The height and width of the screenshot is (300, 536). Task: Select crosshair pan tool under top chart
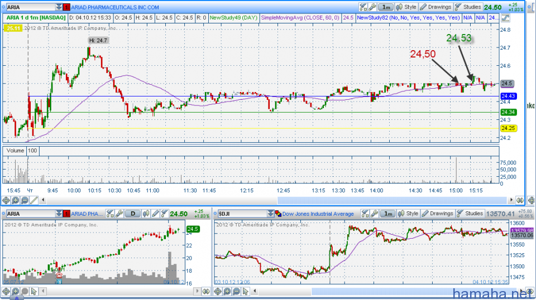[x=6, y=200]
